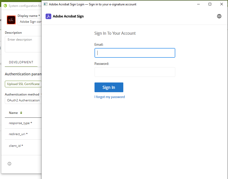Click the Adobe Acrobat Sign brand text

(68, 16)
